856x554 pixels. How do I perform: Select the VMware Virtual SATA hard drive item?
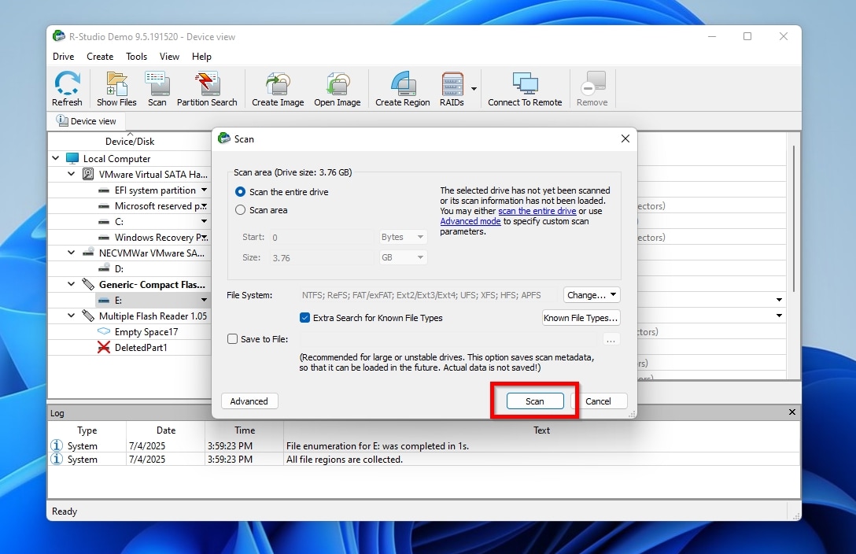point(153,174)
